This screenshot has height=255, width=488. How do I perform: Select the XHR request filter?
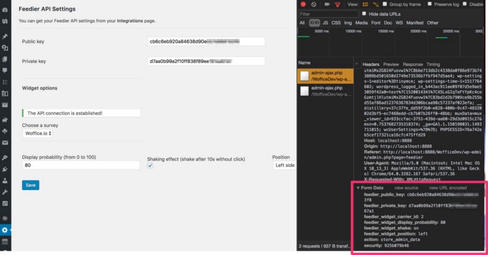tap(314, 23)
